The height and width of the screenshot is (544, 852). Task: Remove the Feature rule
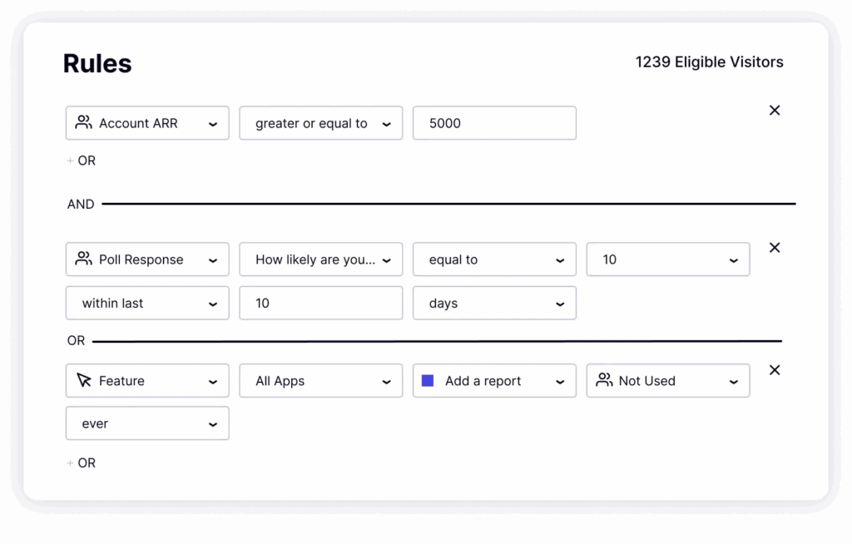pos(775,369)
